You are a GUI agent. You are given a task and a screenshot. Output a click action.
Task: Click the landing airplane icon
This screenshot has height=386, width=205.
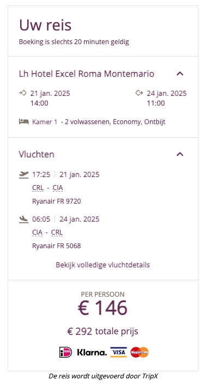click(24, 219)
